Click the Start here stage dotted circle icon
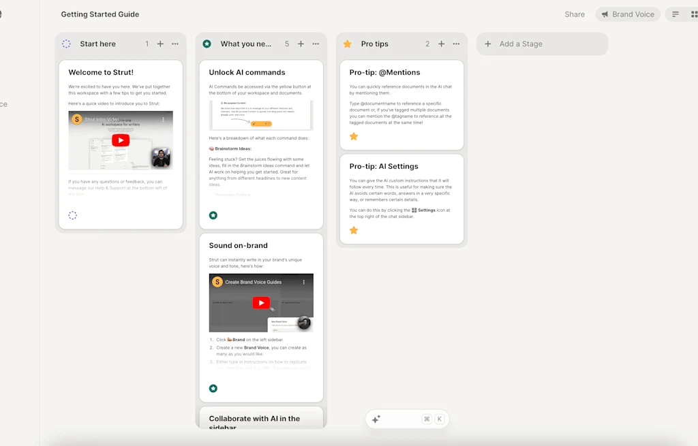Screen dimensions: 698x446 coord(66,44)
